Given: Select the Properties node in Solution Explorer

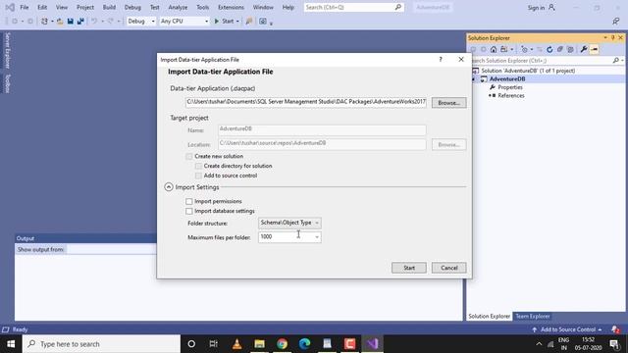Looking at the screenshot, I should (x=510, y=87).
